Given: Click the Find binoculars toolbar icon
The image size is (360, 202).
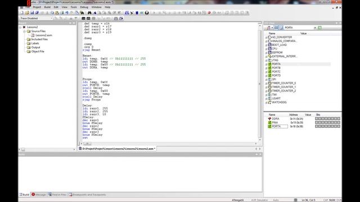Looking at the screenshot, I should (89, 13).
